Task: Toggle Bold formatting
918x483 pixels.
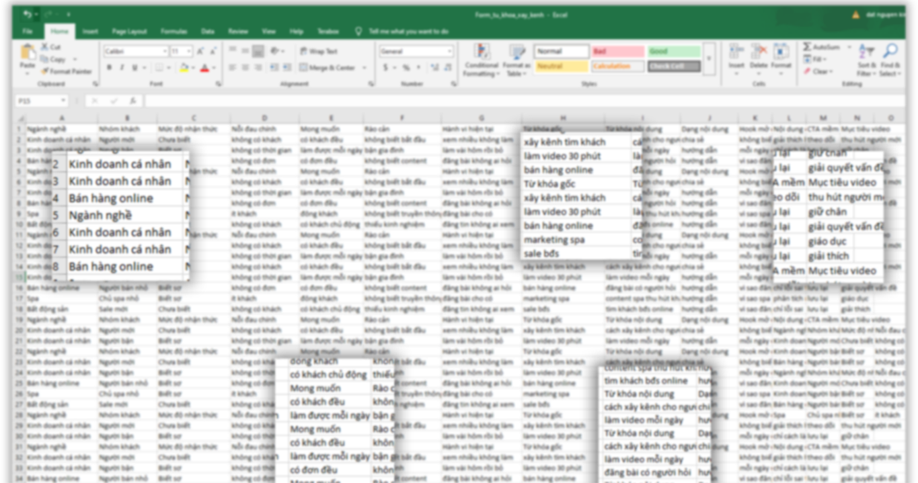Action: (109, 68)
